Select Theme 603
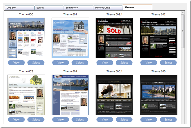The width and height of the screenshot is (191, 128). [x=36, y=120]
